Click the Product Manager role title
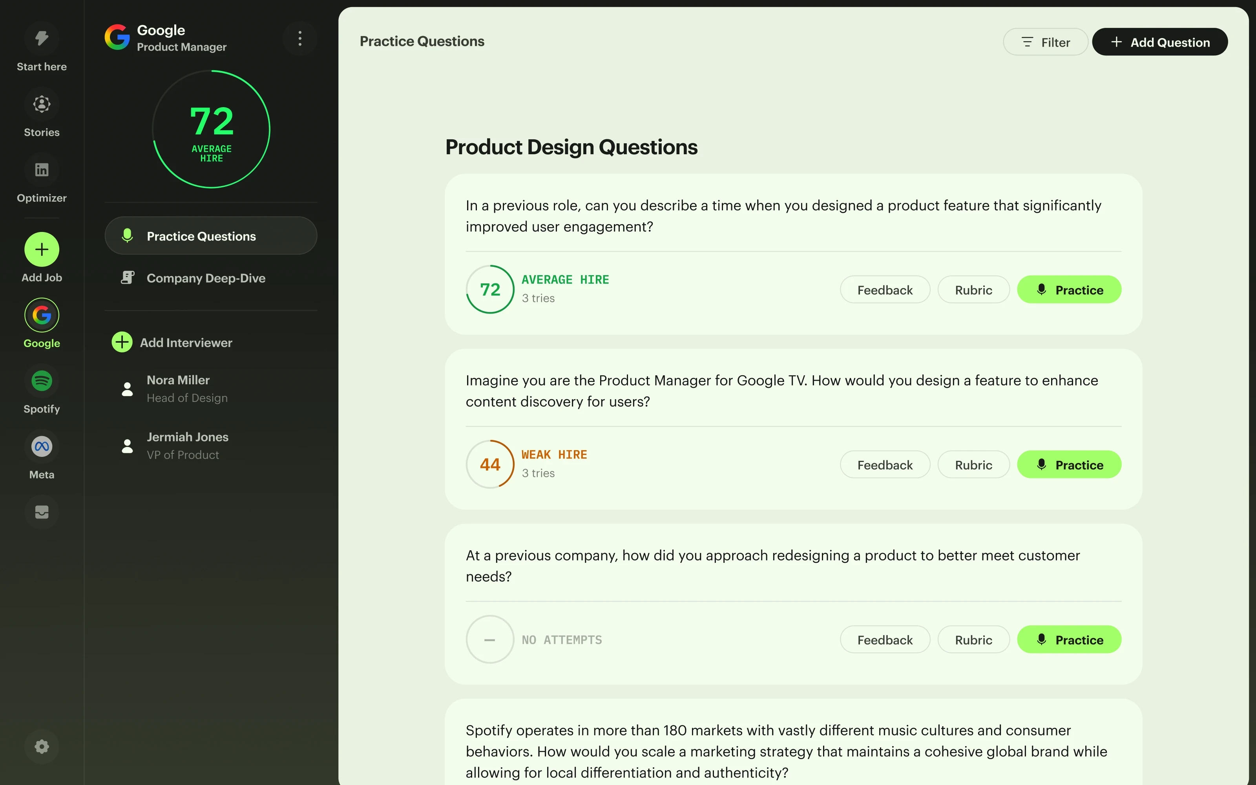The image size is (1256, 785). tap(182, 47)
